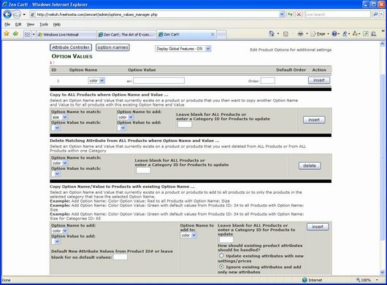Open the Help question mark icon
Screen dimensions: 387x285
pyautogui.click(x=334, y=34)
